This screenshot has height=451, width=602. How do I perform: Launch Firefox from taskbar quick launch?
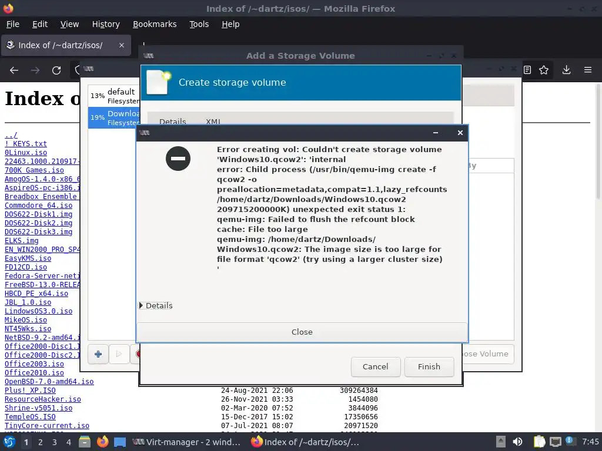click(102, 442)
